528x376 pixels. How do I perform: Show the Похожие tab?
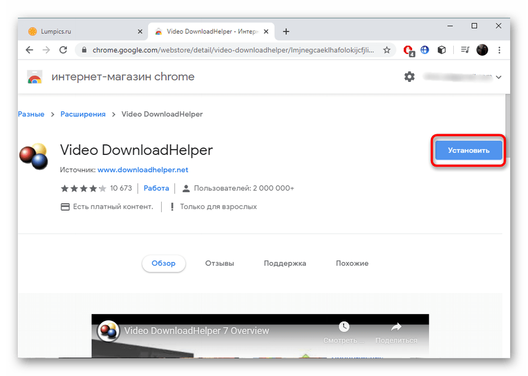(352, 263)
